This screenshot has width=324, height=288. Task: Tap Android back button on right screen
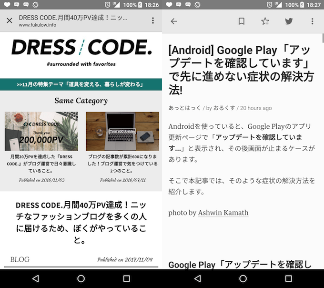click(198, 278)
